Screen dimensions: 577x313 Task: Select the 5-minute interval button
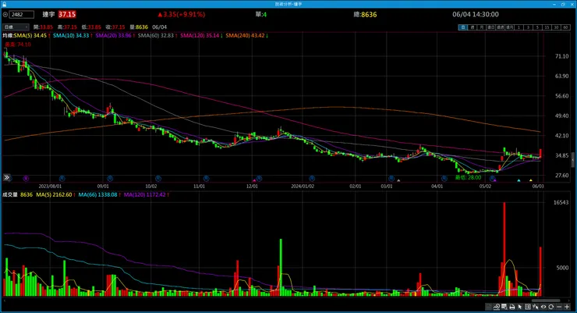click(x=537, y=27)
